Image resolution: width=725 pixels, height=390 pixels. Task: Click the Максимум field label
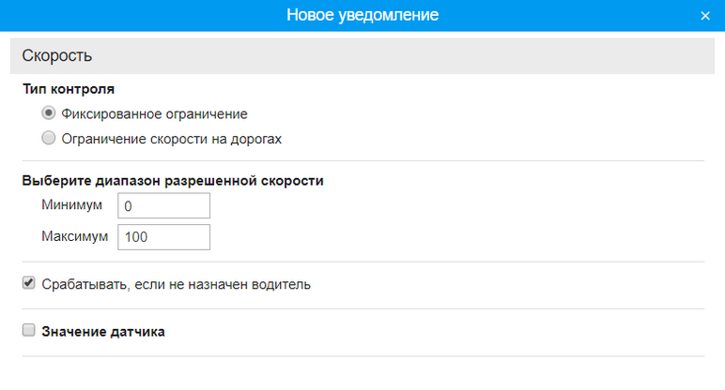click(75, 236)
